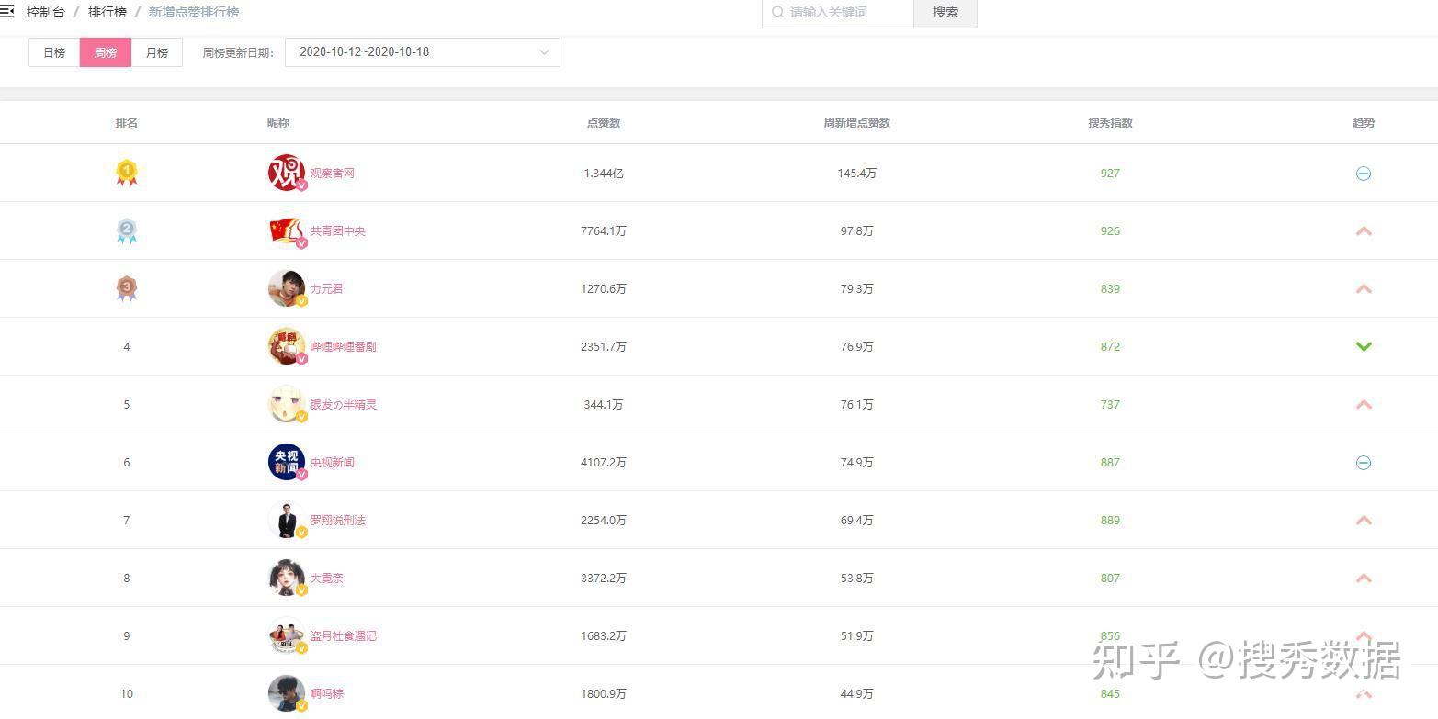Click the 927 index value
1438x719 pixels.
(x=1110, y=173)
